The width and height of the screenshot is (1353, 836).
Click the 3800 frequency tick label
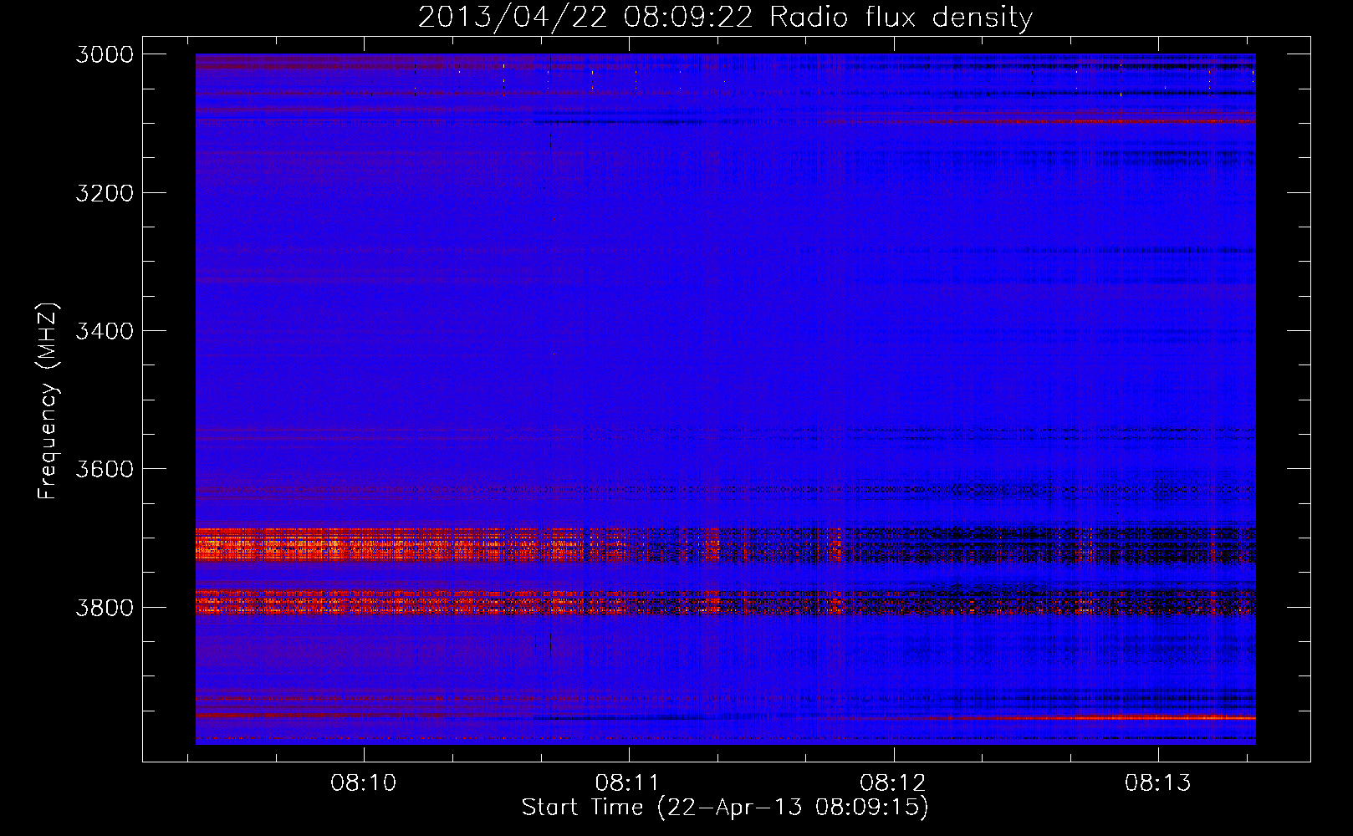pos(105,608)
